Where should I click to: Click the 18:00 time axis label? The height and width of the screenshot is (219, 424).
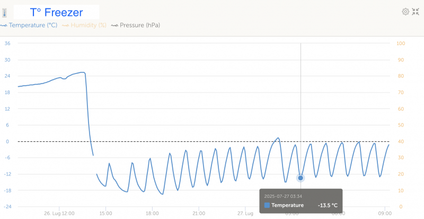152,214
